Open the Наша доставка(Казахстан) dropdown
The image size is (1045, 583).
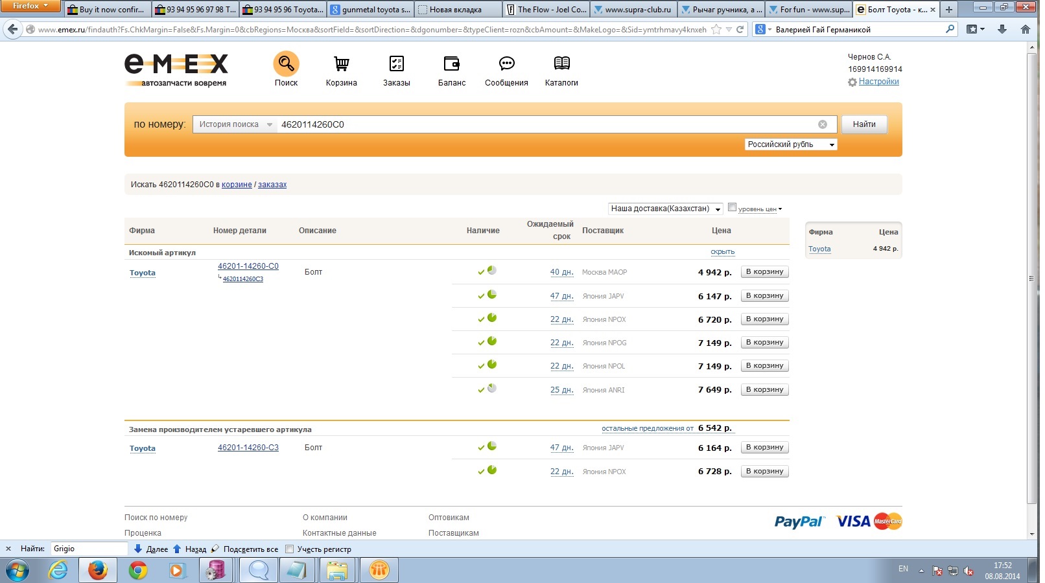click(665, 209)
